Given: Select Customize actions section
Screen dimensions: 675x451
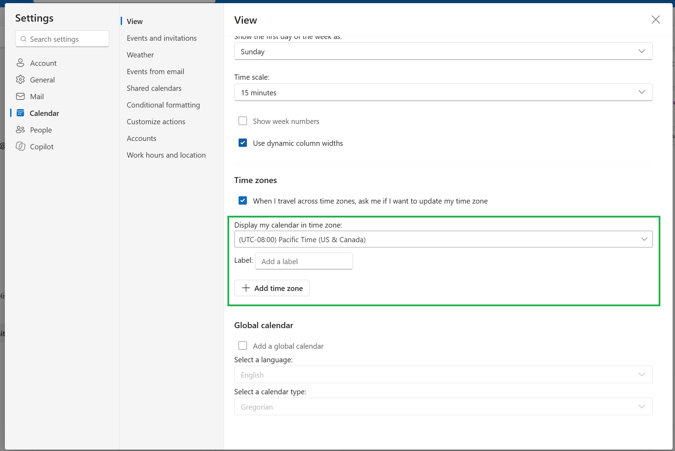Looking at the screenshot, I should point(156,121).
